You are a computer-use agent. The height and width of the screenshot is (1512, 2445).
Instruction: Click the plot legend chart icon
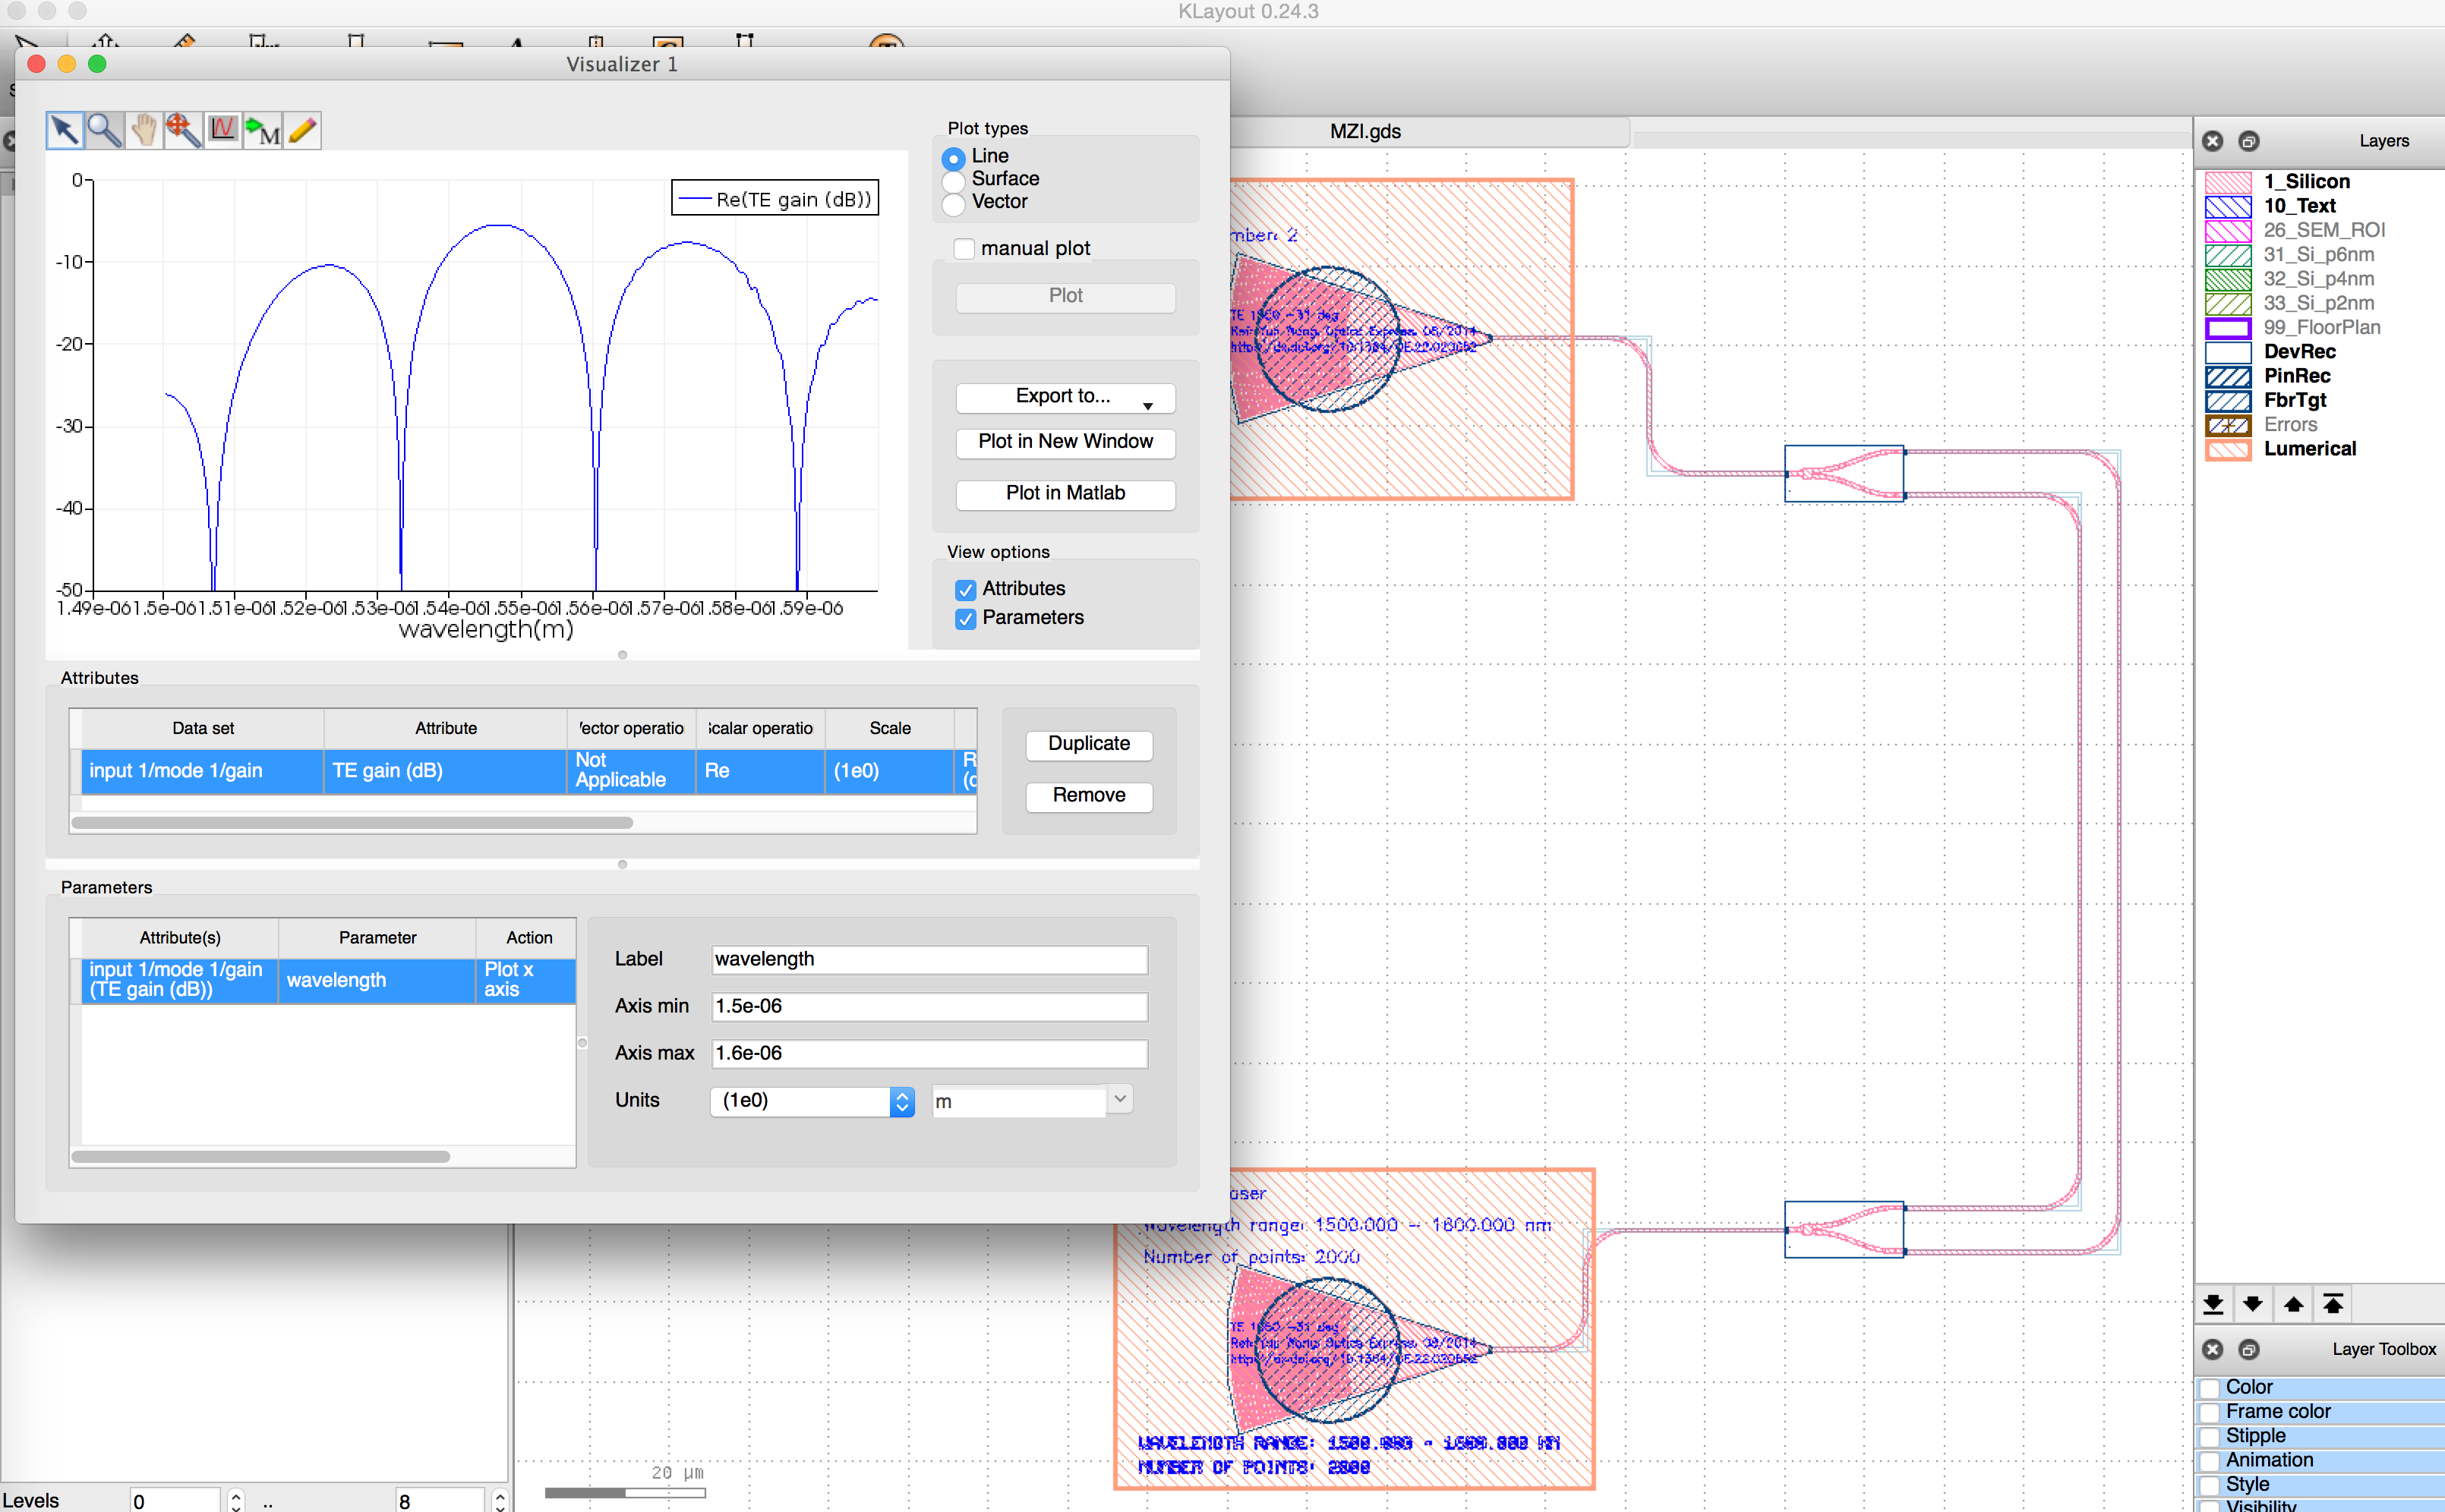pos(223,130)
